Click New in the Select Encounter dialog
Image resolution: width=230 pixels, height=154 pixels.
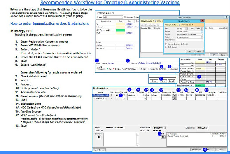(x=195, y=55)
